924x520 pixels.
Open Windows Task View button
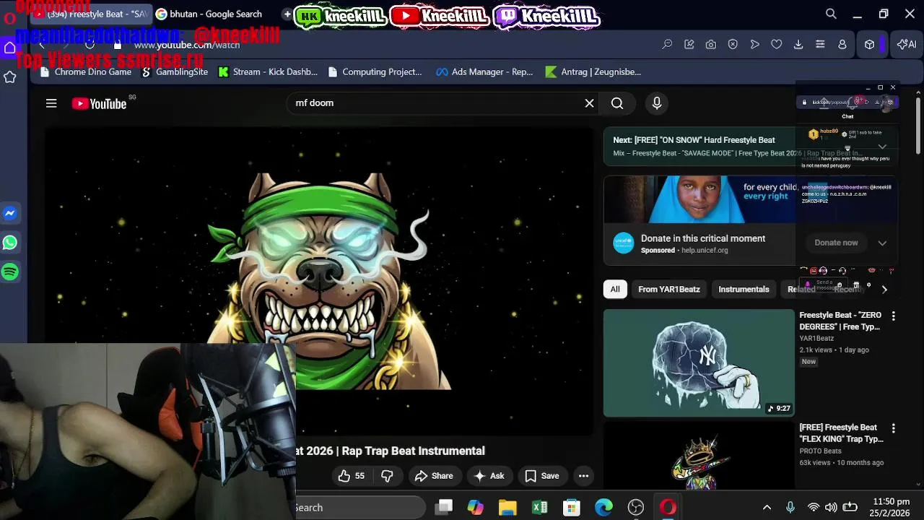pos(444,508)
